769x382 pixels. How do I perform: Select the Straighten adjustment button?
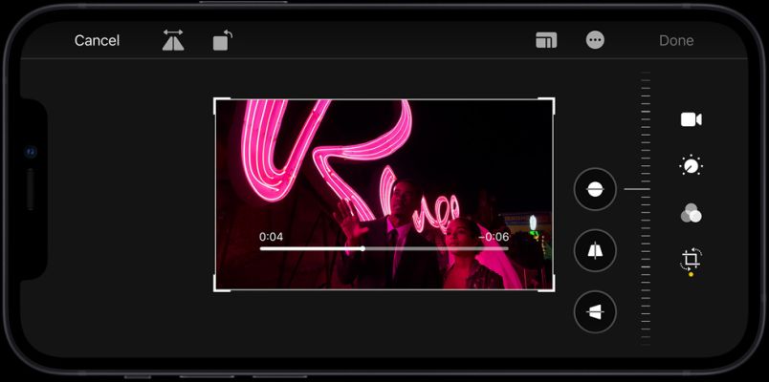point(595,189)
